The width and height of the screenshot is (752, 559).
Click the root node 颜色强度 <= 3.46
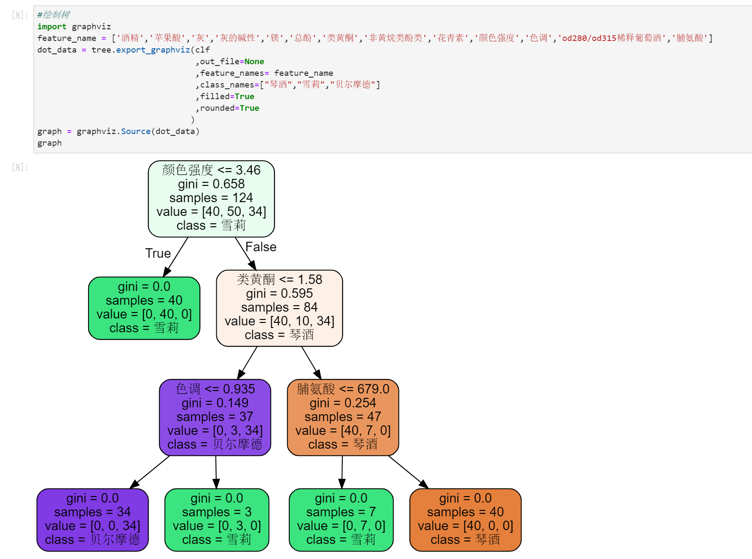pos(211,198)
